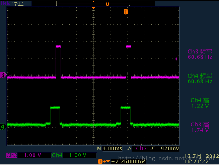Click the Ch3 ground reference marker

3,75
